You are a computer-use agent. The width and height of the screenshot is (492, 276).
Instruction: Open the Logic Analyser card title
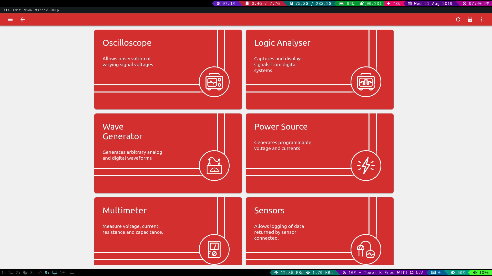point(282,43)
